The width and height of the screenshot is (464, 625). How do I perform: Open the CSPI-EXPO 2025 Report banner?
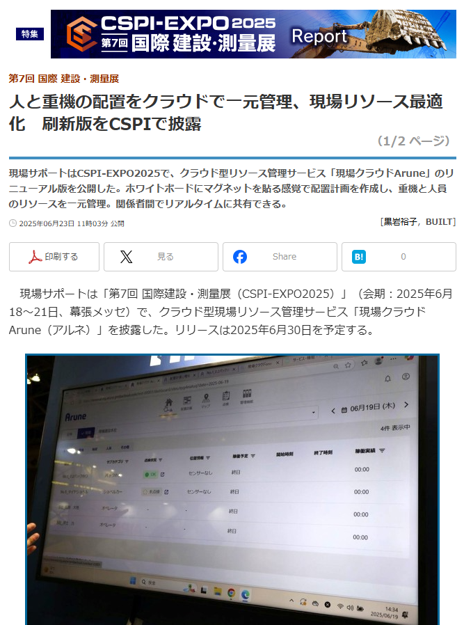(253, 34)
